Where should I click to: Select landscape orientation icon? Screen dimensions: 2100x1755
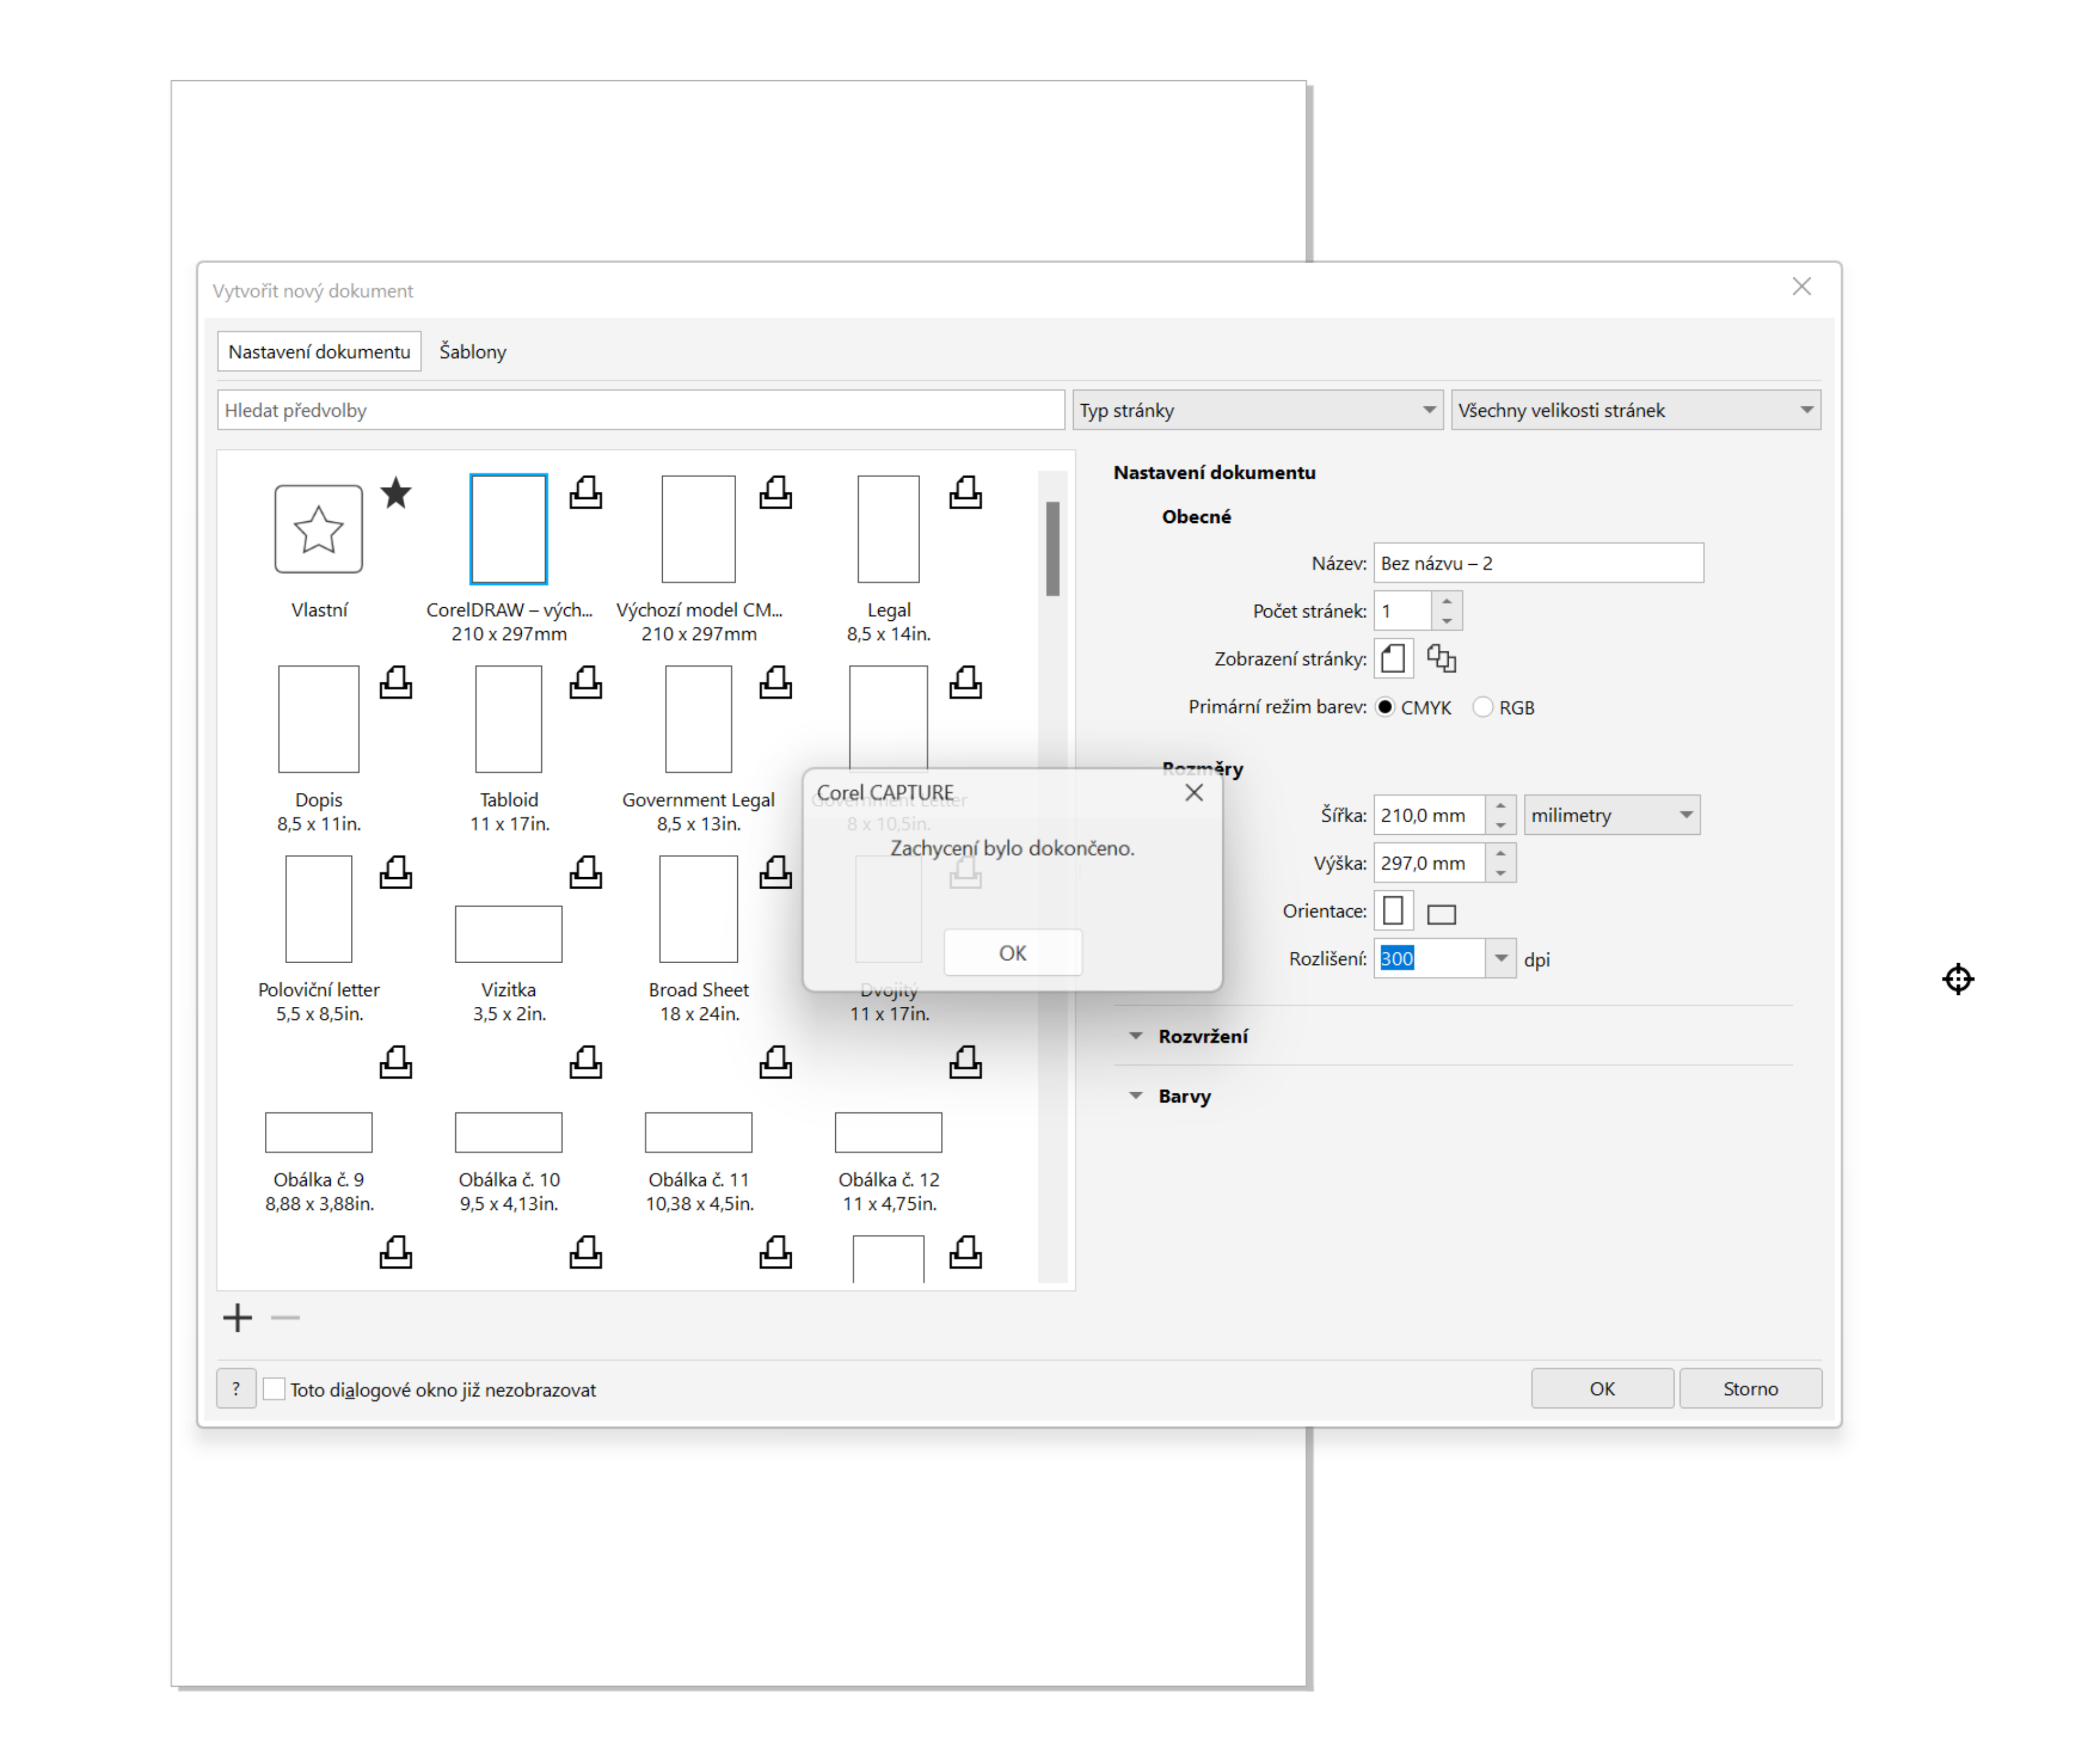pos(1441,914)
